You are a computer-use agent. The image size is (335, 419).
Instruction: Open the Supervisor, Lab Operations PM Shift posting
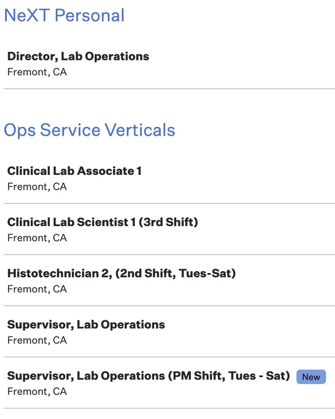click(x=148, y=376)
